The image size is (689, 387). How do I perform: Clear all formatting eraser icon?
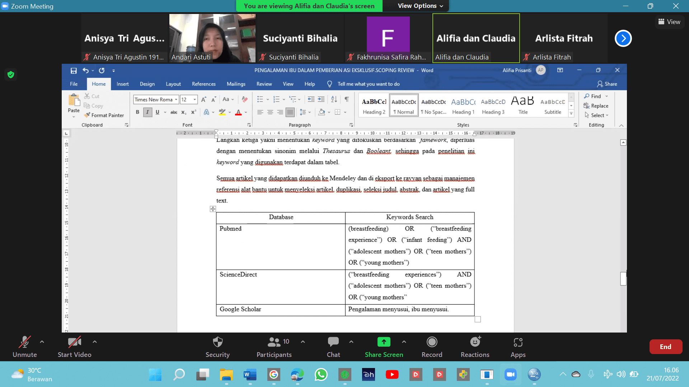245,99
